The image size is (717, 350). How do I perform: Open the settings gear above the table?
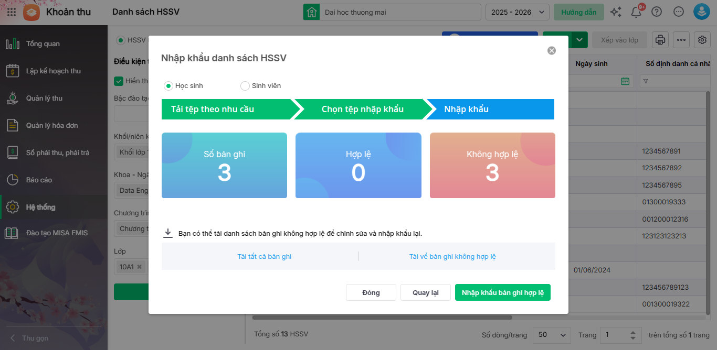tap(702, 40)
